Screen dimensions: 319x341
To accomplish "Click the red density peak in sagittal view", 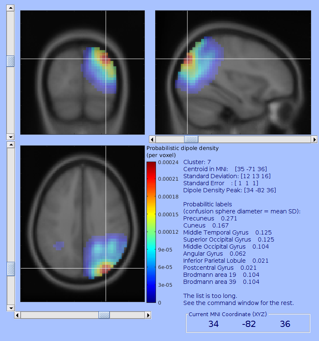I will point(188,59).
